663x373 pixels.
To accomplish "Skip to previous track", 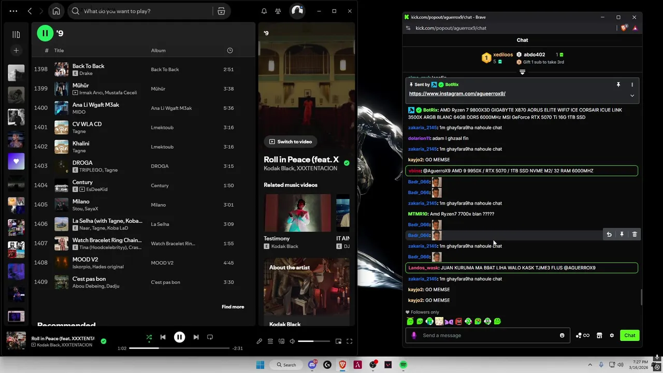I will pyautogui.click(x=163, y=337).
